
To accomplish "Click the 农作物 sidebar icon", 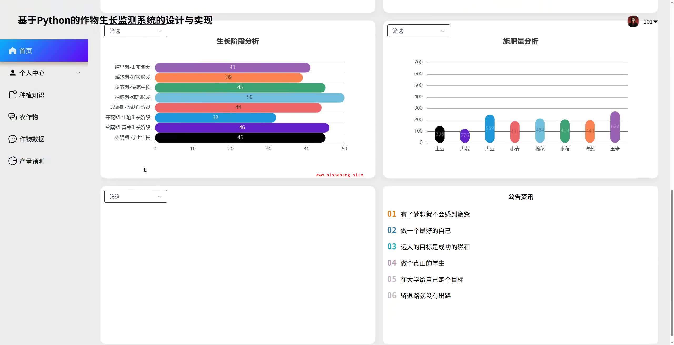I will 13,117.
